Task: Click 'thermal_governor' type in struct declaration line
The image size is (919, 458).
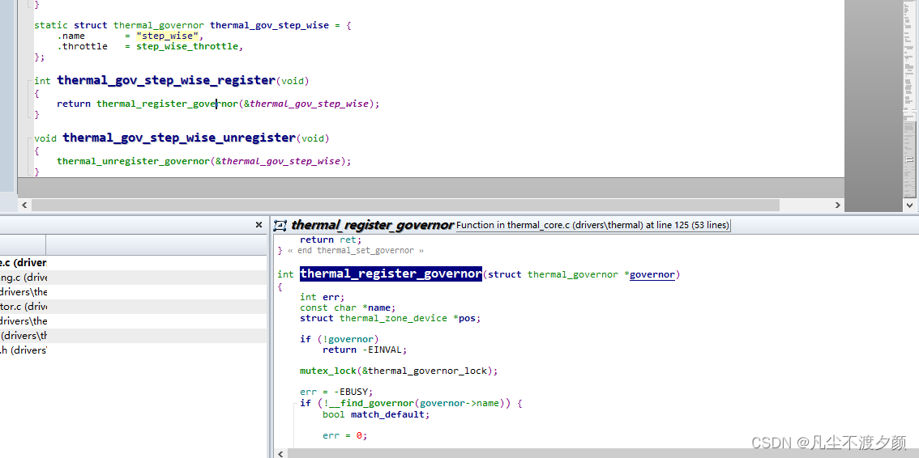Action: 159,25
